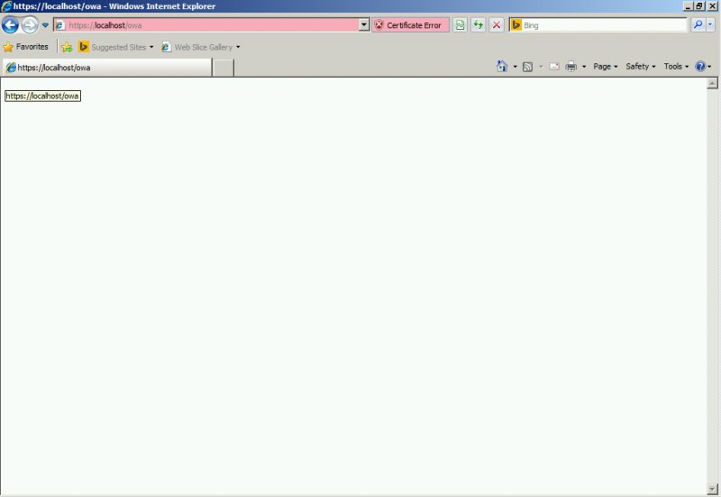Select the https://localhost/owa tab

(107, 68)
